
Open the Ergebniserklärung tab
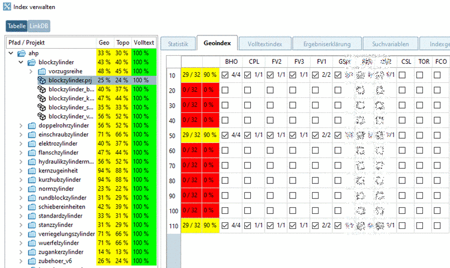click(x=327, y=44)
